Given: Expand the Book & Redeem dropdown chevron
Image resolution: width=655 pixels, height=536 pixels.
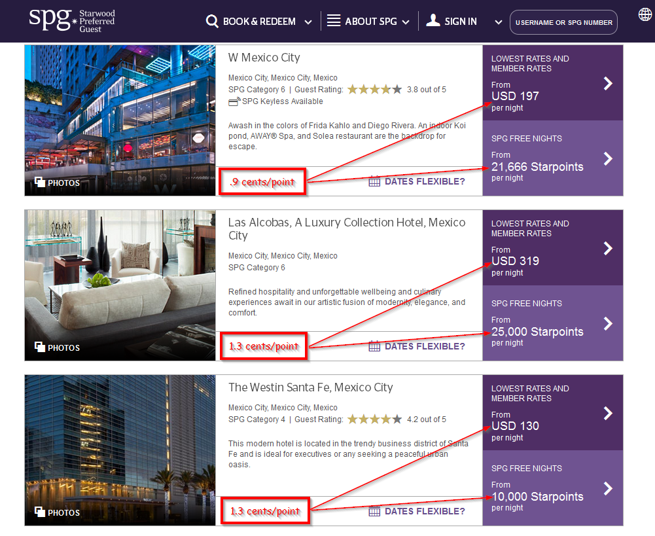Looking at the screenshot, I should (308, 22).
